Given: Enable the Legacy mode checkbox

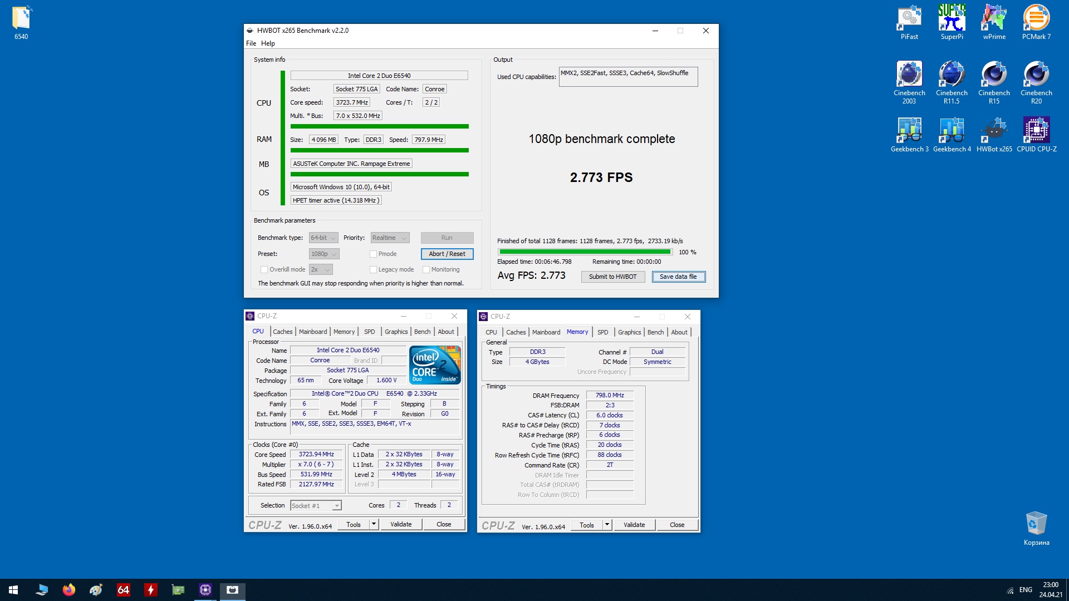Looking at the screenshot, I should pyautogui.click(x=373, y=269).
